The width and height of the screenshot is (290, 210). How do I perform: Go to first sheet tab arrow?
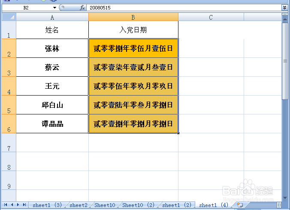tap(6, 205)
